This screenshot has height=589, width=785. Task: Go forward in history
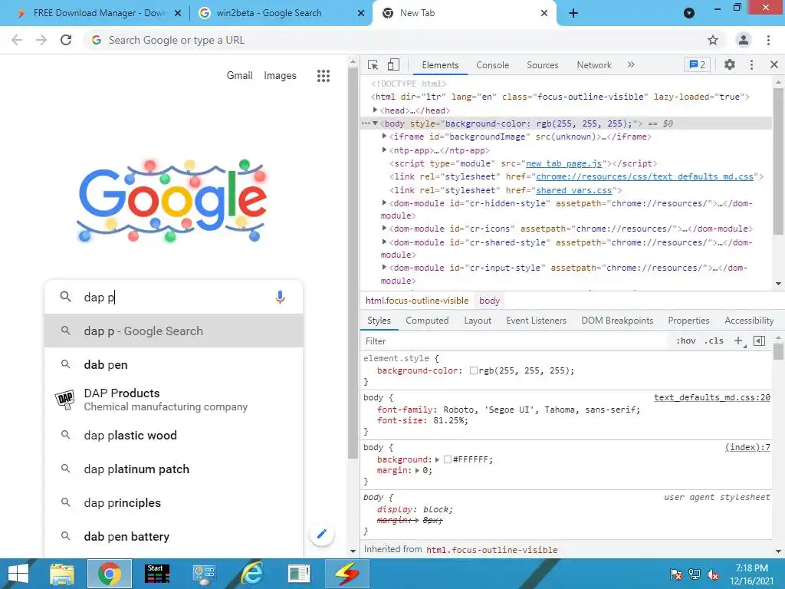[41, 40]
